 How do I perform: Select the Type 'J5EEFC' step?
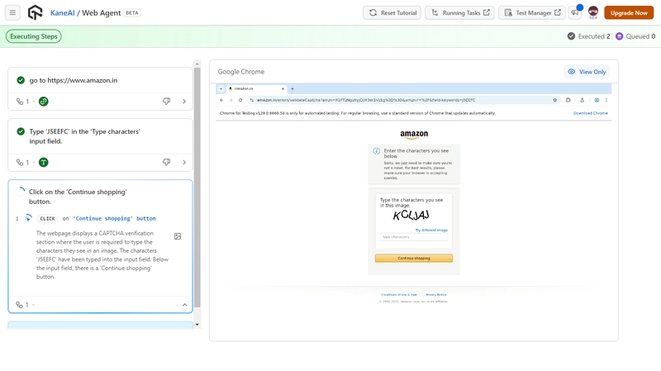coord(85,136)
